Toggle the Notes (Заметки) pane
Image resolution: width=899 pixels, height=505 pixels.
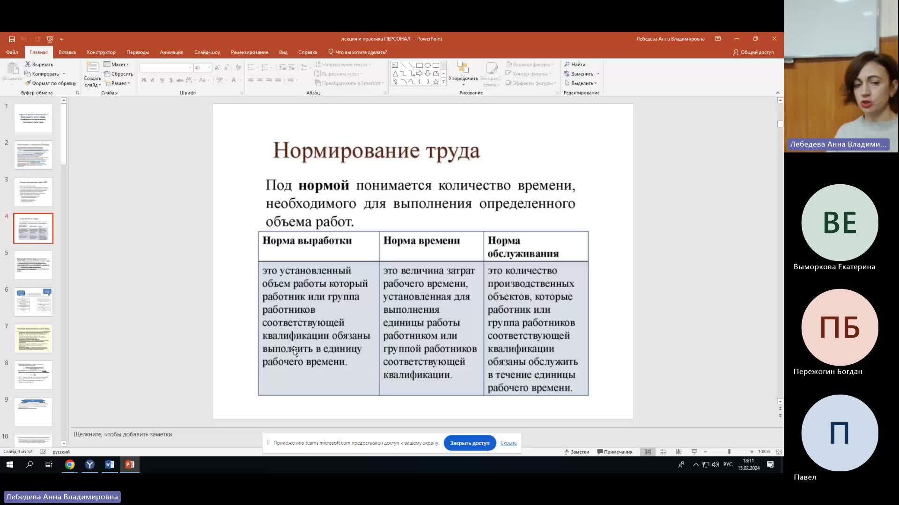pyautogui.click(x=576, y=452)
